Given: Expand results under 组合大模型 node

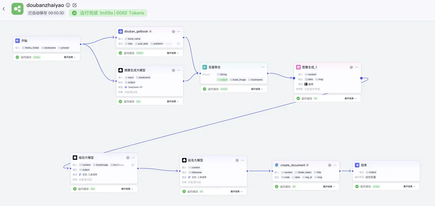Looking at the screenshot, I should [x=127, y=189].
